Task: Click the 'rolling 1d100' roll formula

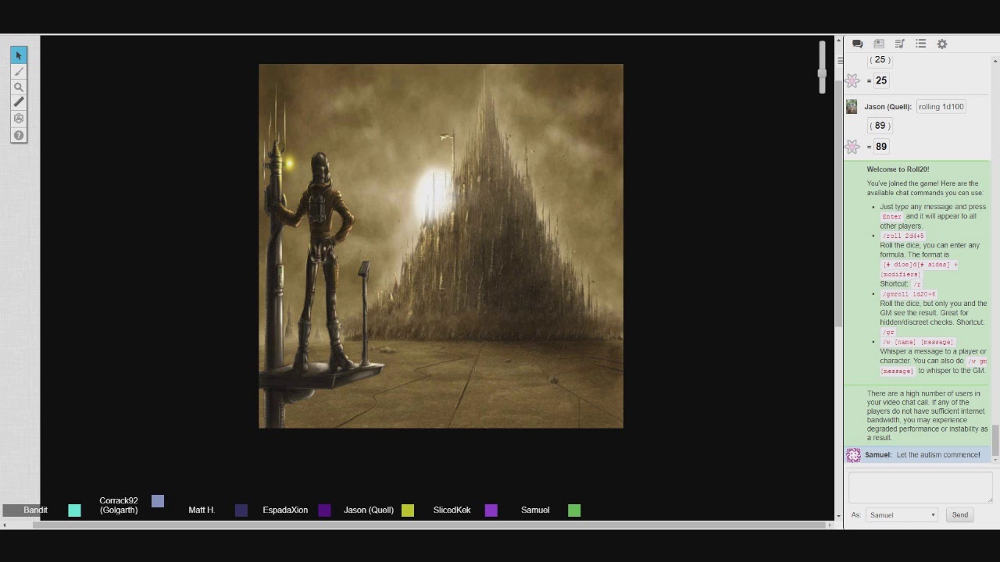Action: click(941, 107)
